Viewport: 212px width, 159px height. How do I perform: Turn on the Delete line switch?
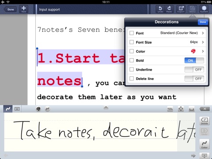(x=194, y=79)
